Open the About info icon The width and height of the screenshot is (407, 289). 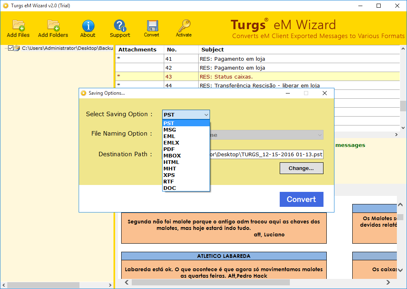[88, 25]
